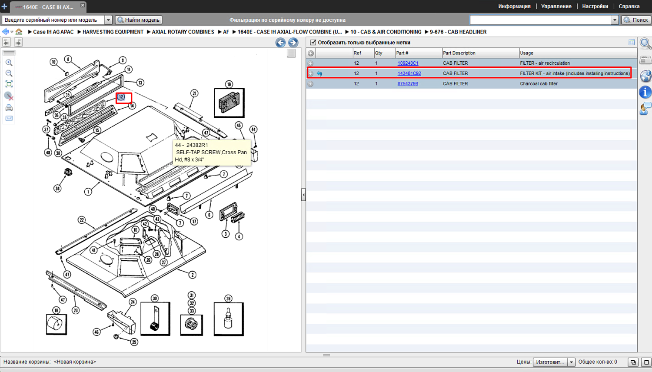
Task: Open the magnifier search icon in right sidebar
Action: click(x=645, y=43)
